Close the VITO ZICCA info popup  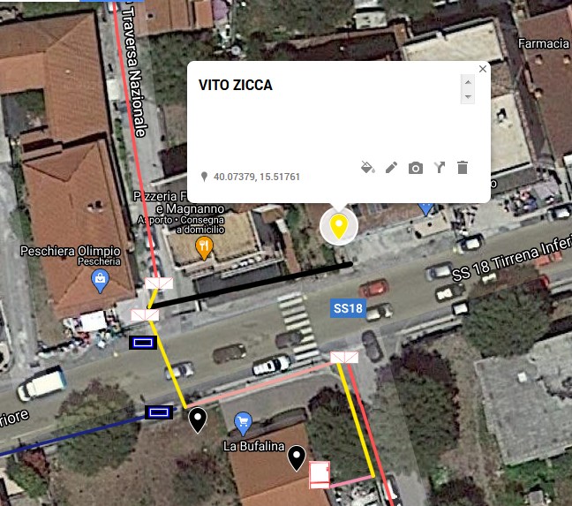483,69
